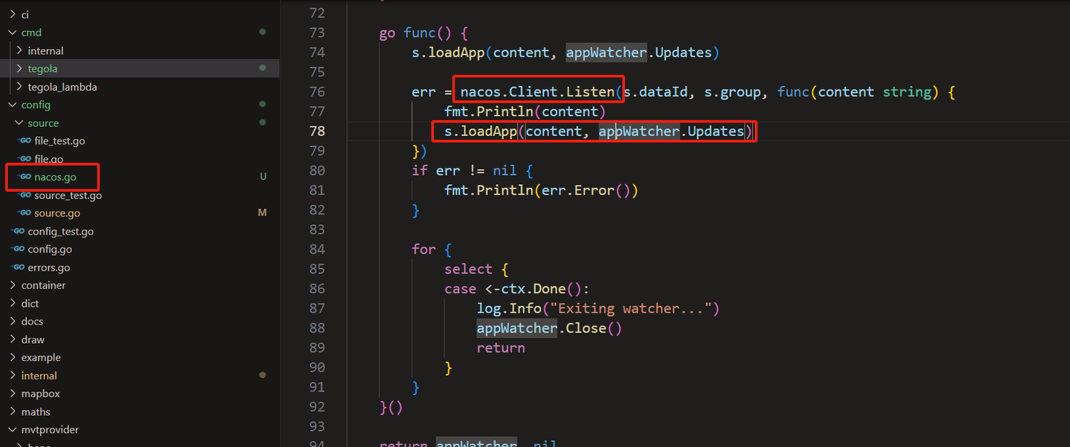Click the Go icon beside file.go
Viewport: 1070px width, 447px height.
pyautogui.click(x=24, y=159)
